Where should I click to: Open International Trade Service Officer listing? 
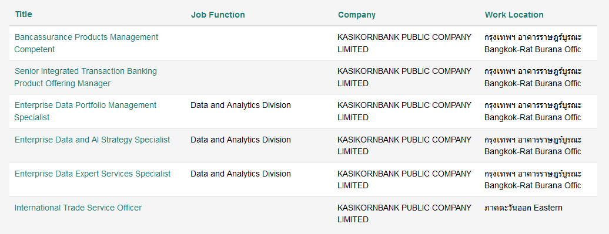tap(78, 208)
